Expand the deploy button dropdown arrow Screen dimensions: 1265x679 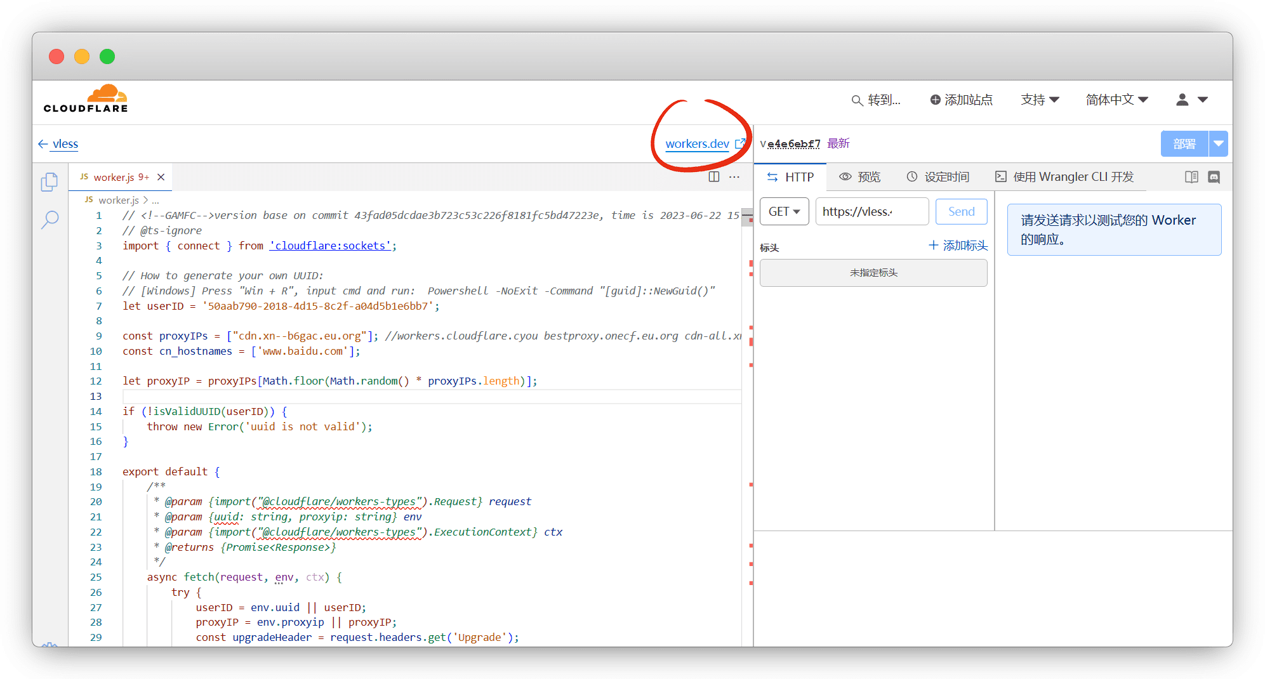(x=1218, y=144)
